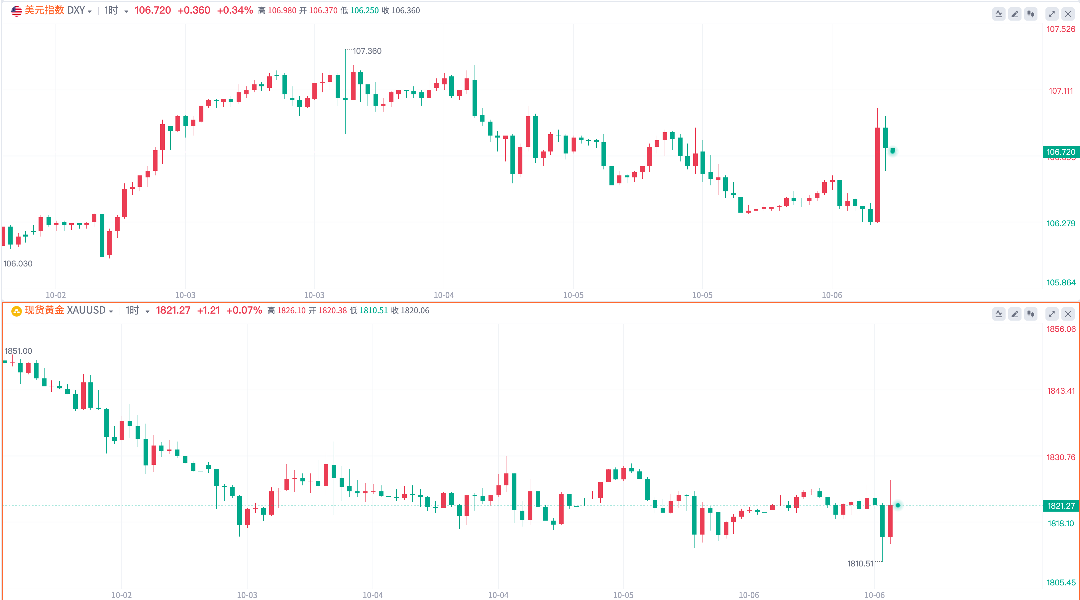The height and width of the screenshot is (600, 1080).
Task: Click the 1810.51 low marker label
Action: click(x=860, y=563)
